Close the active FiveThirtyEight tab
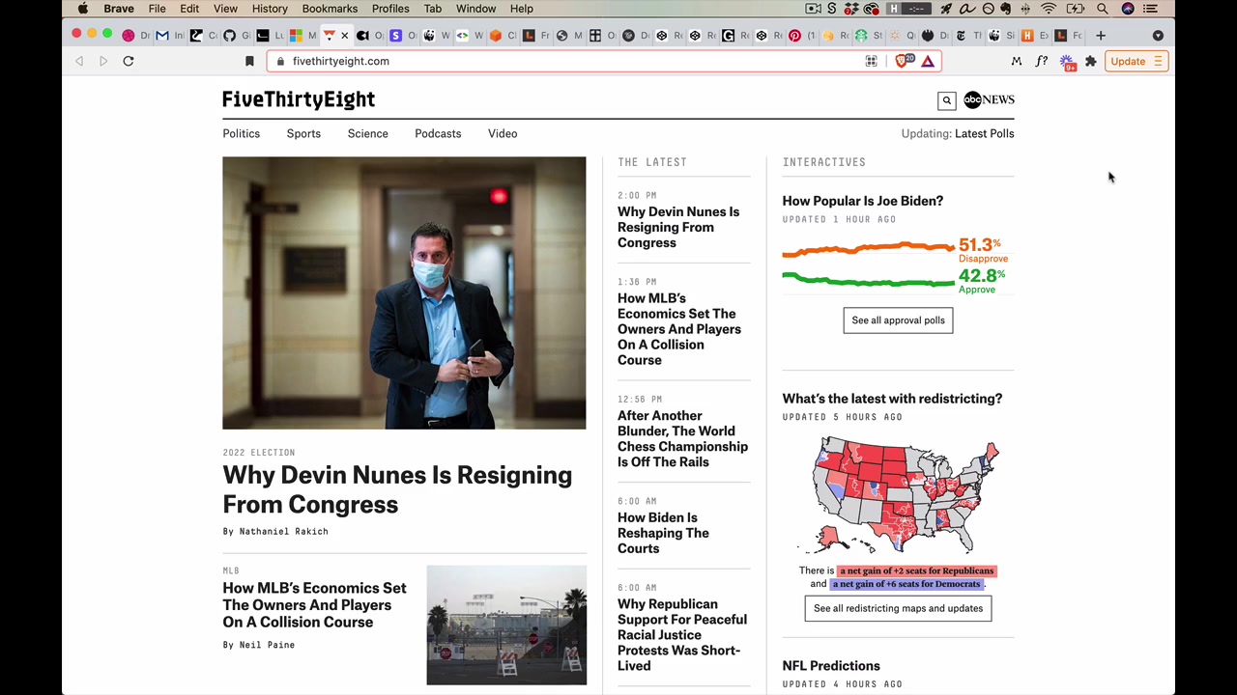 point(344,36)
